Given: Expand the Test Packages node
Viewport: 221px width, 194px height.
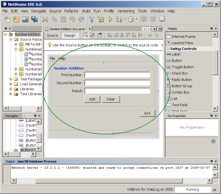Looking at the screenshot, I should [10, 79].
